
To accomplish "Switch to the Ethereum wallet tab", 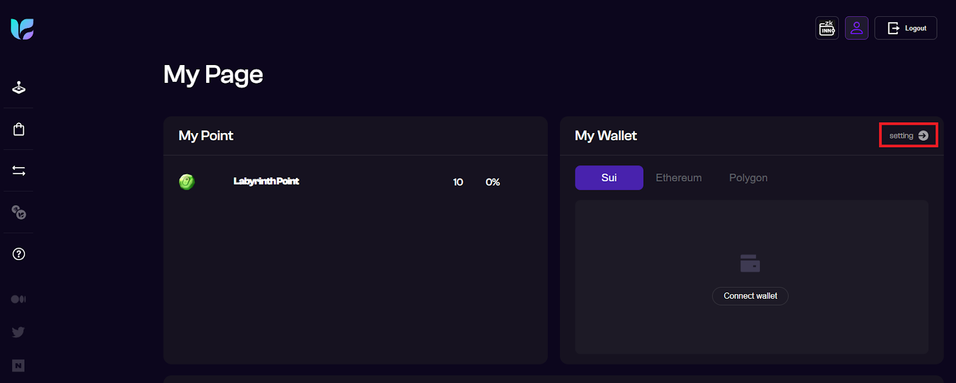I will click(x=679, y=178).
